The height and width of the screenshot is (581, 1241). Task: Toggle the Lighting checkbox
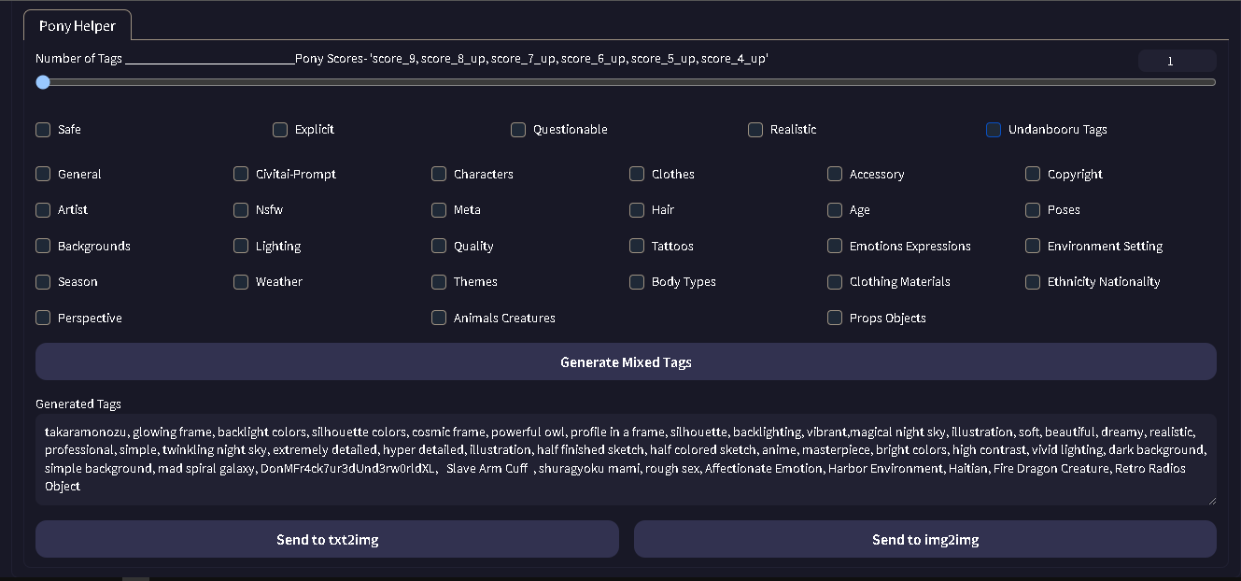(x=241, y=247)
